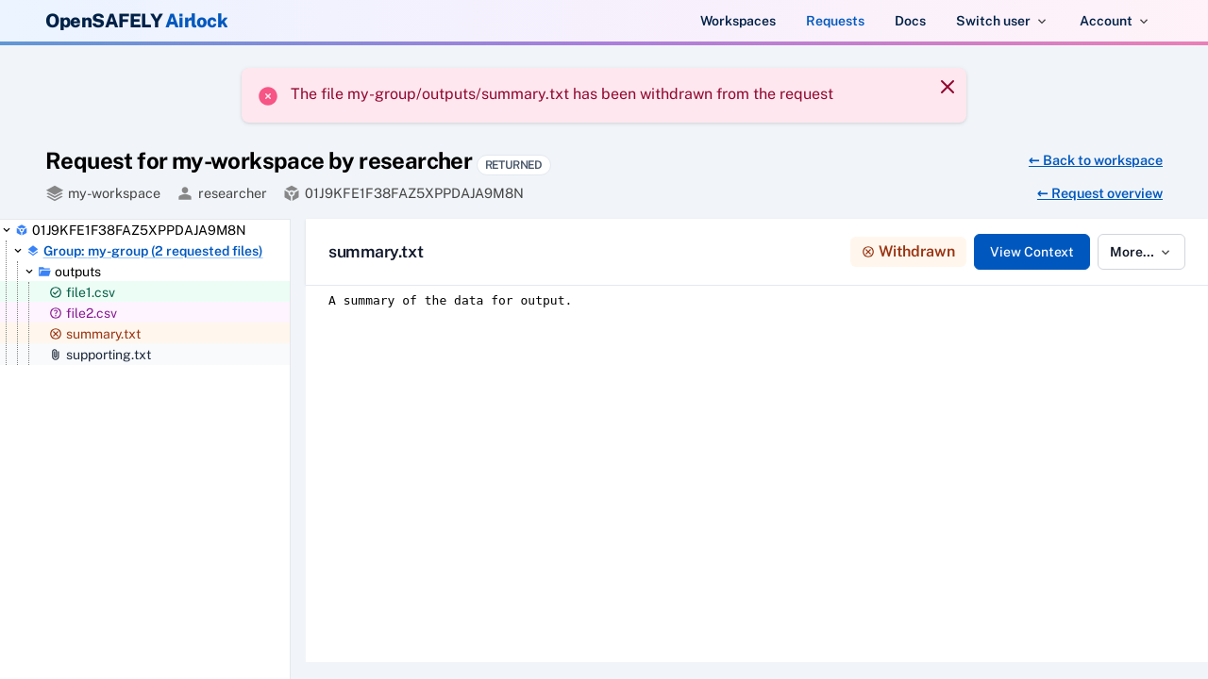Go to the Workspaces page
The width and height of the screenshot is (1208, 679).
pyautogui.click(x=737, y=21)
